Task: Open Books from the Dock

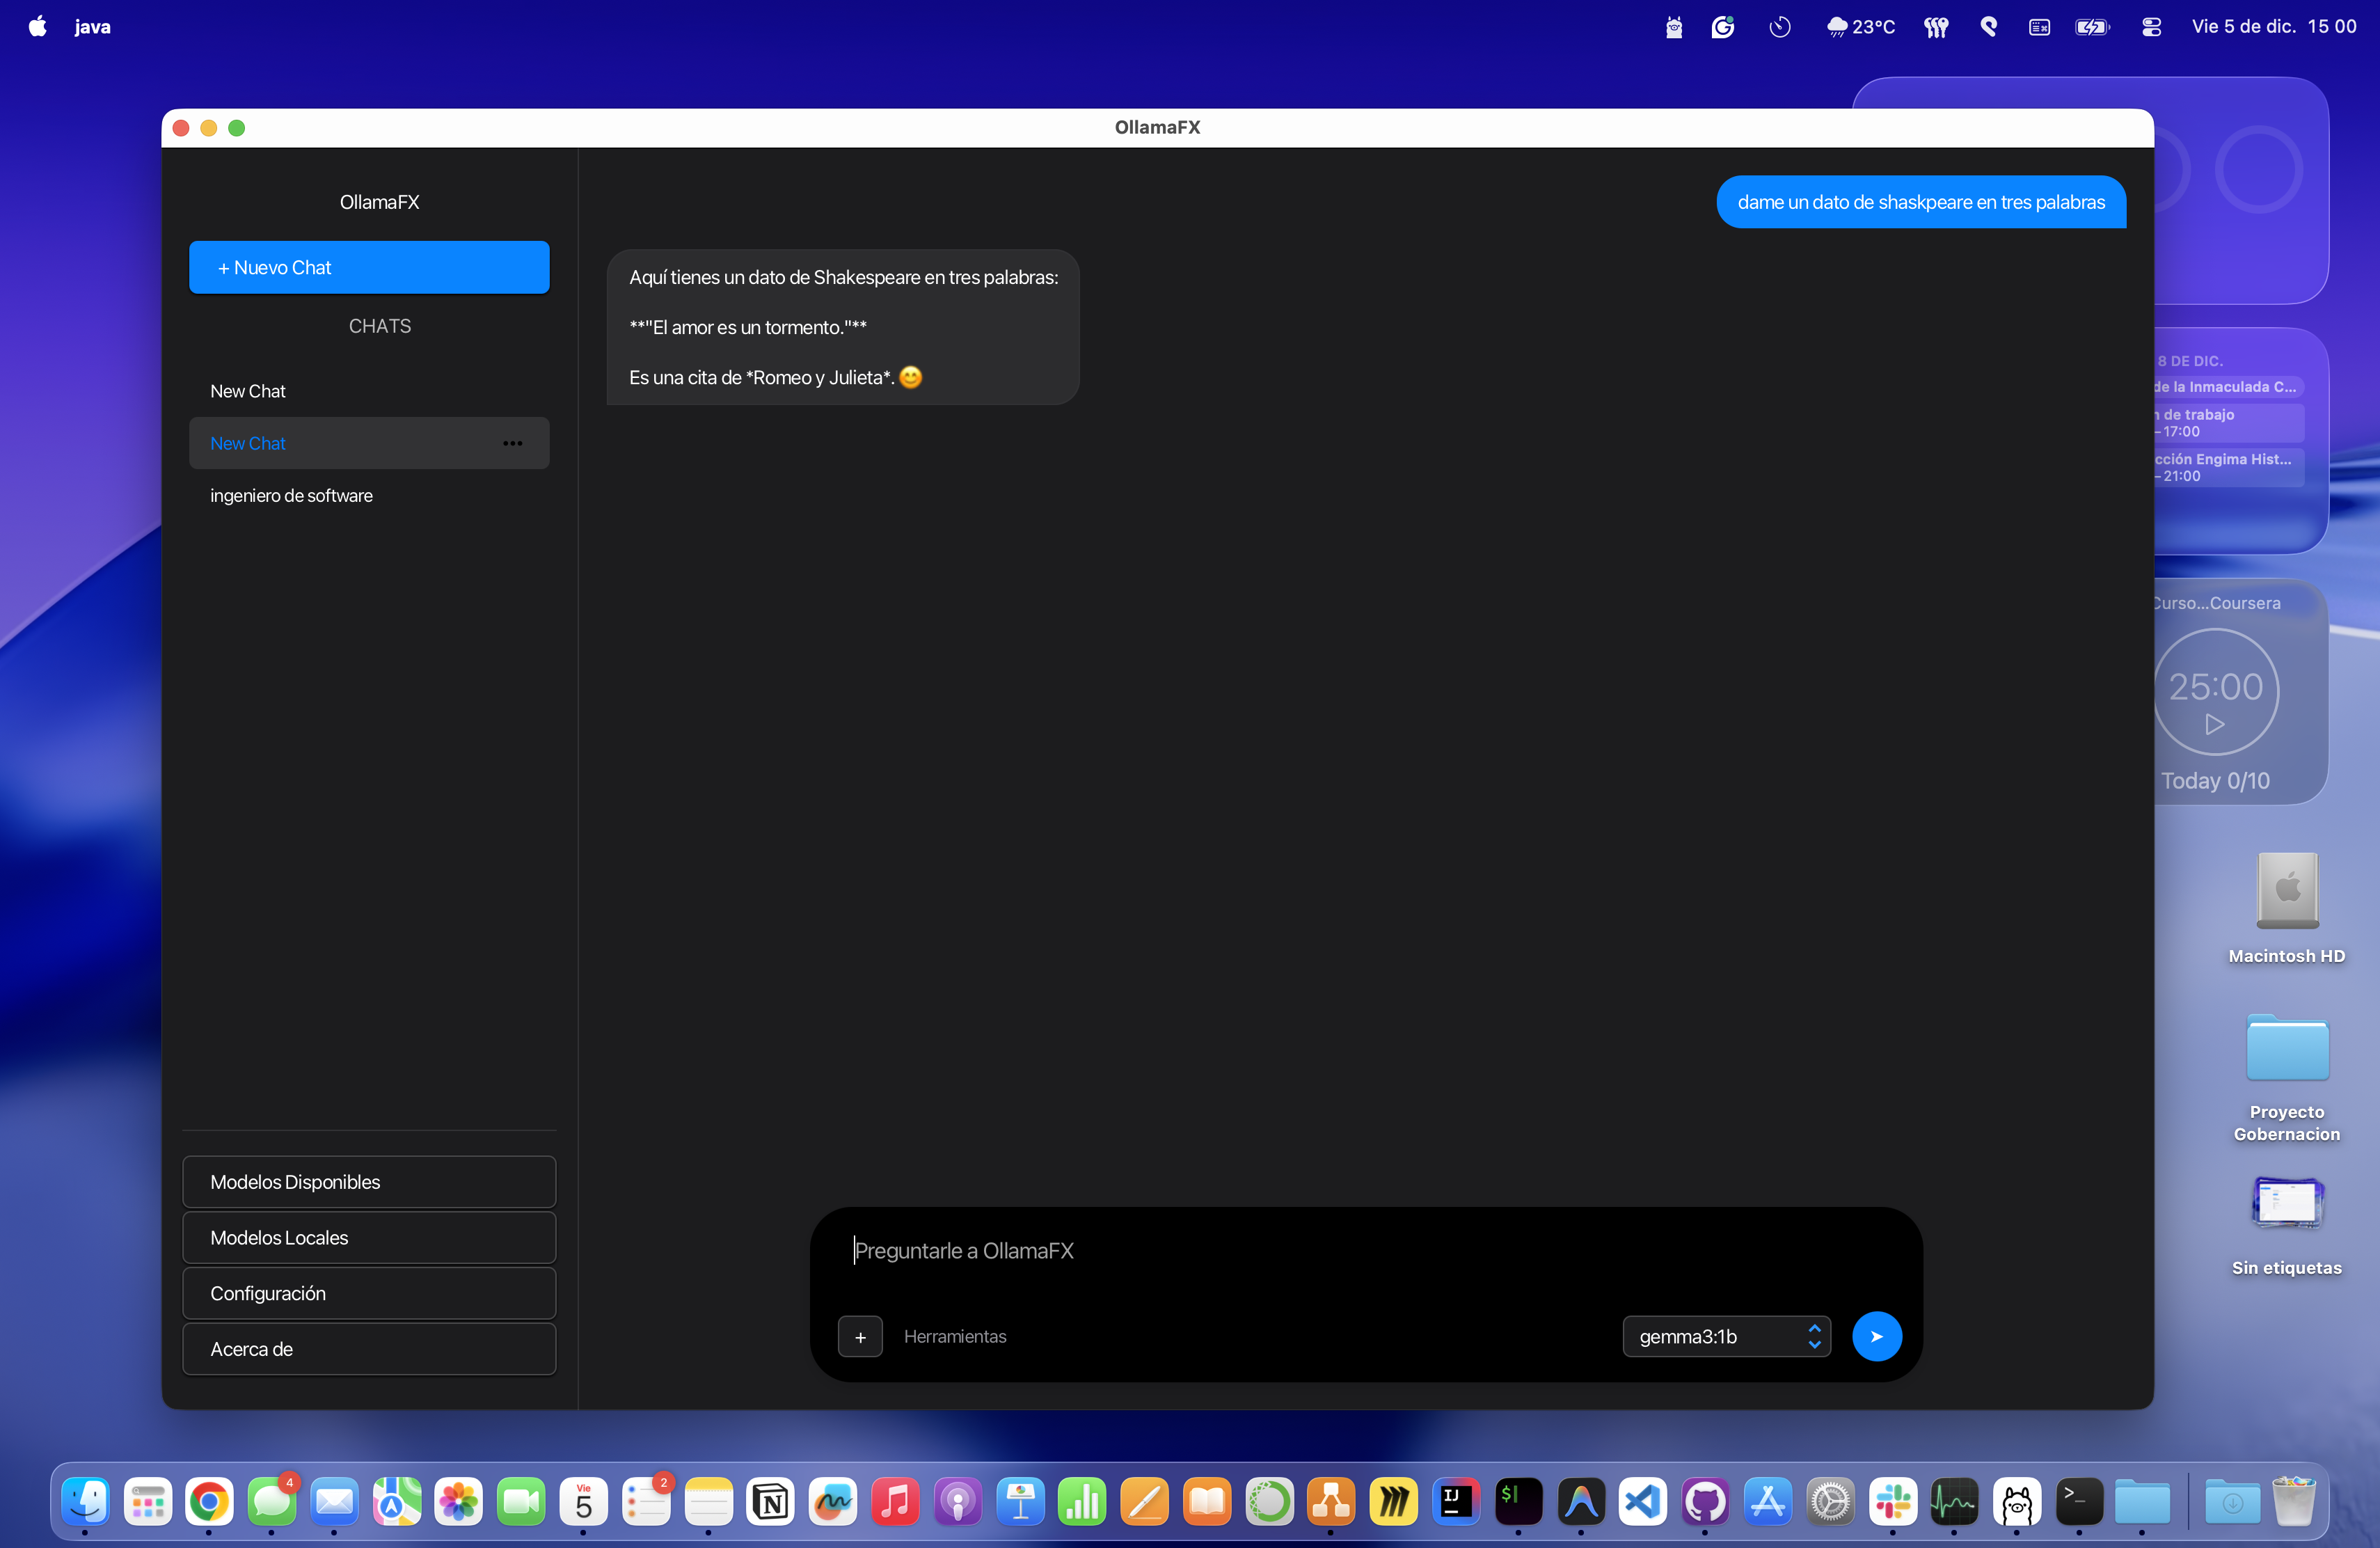Action: (x=1207, y=1502)
